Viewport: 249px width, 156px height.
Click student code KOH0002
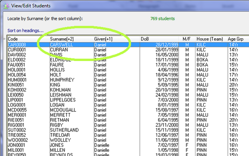(17, 90)
